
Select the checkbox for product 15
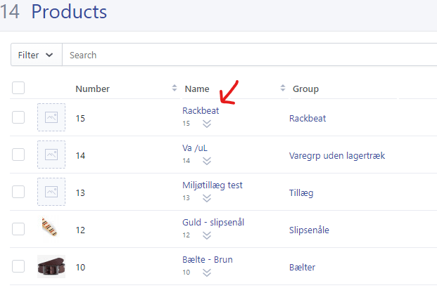click(18, 117)
